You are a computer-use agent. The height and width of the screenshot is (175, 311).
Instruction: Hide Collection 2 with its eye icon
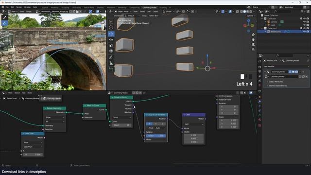click(305, 28)
